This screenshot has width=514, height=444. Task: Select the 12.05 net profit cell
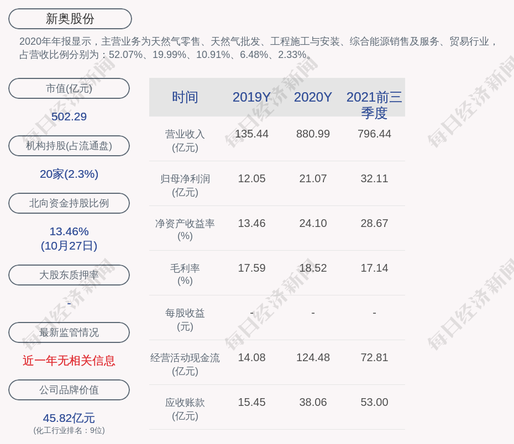point(251,178)
